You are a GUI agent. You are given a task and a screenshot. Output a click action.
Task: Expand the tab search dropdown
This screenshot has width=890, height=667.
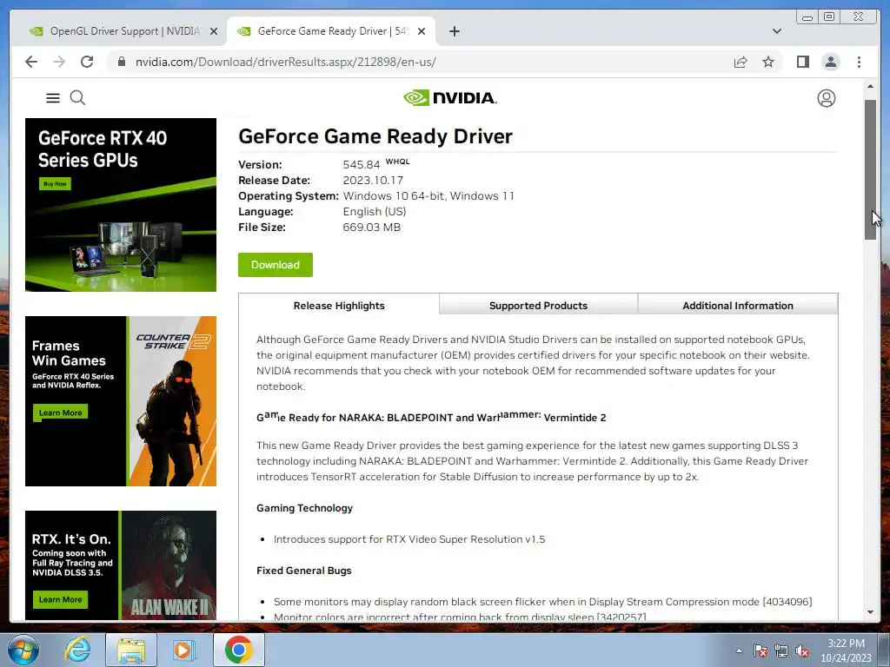coord(776,31)
